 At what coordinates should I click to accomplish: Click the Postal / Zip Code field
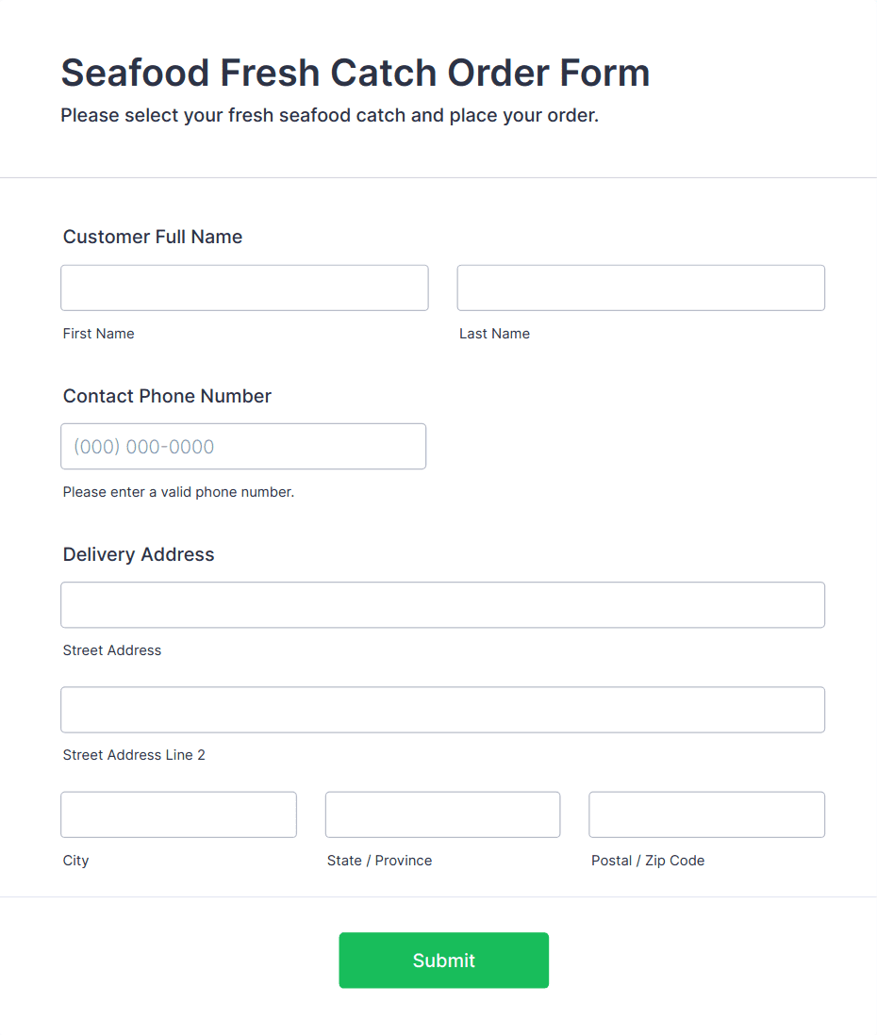point(706,814)
